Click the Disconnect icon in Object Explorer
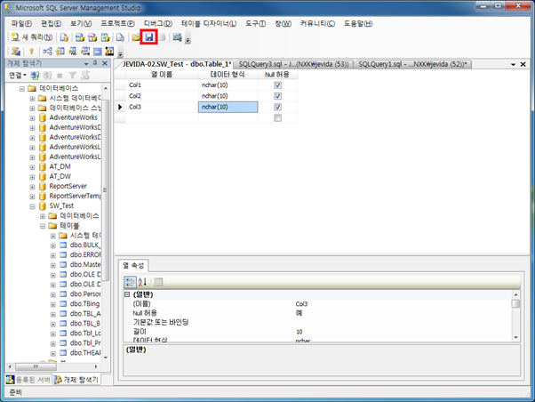The height and width of the screenshot is (402, 535). (x=47, y=75)
